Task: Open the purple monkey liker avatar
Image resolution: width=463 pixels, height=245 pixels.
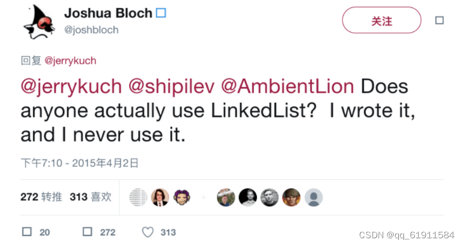Action: 182,197
